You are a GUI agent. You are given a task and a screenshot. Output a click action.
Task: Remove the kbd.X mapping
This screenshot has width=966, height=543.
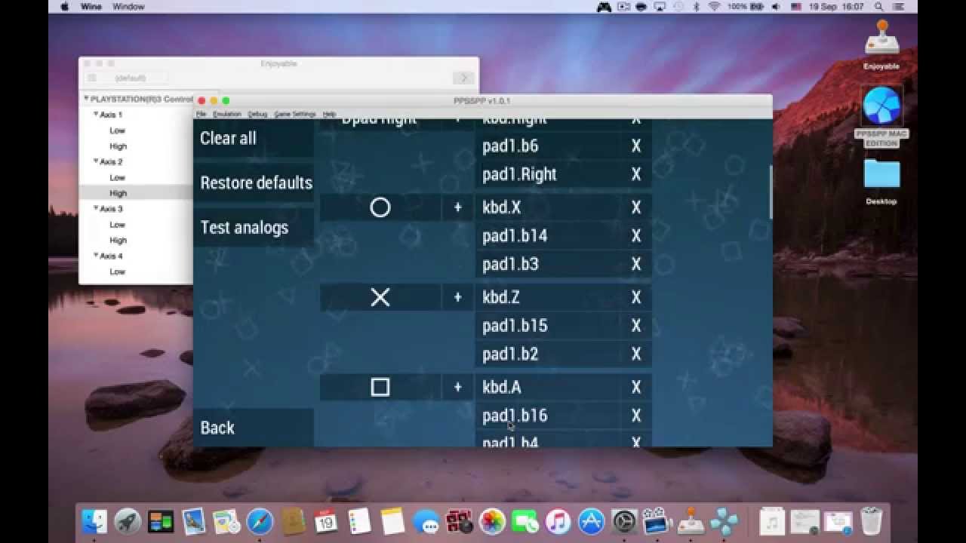tap(636, 207)
